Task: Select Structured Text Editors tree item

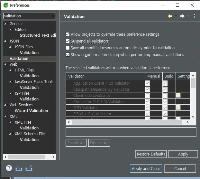Action: point(38,35)
